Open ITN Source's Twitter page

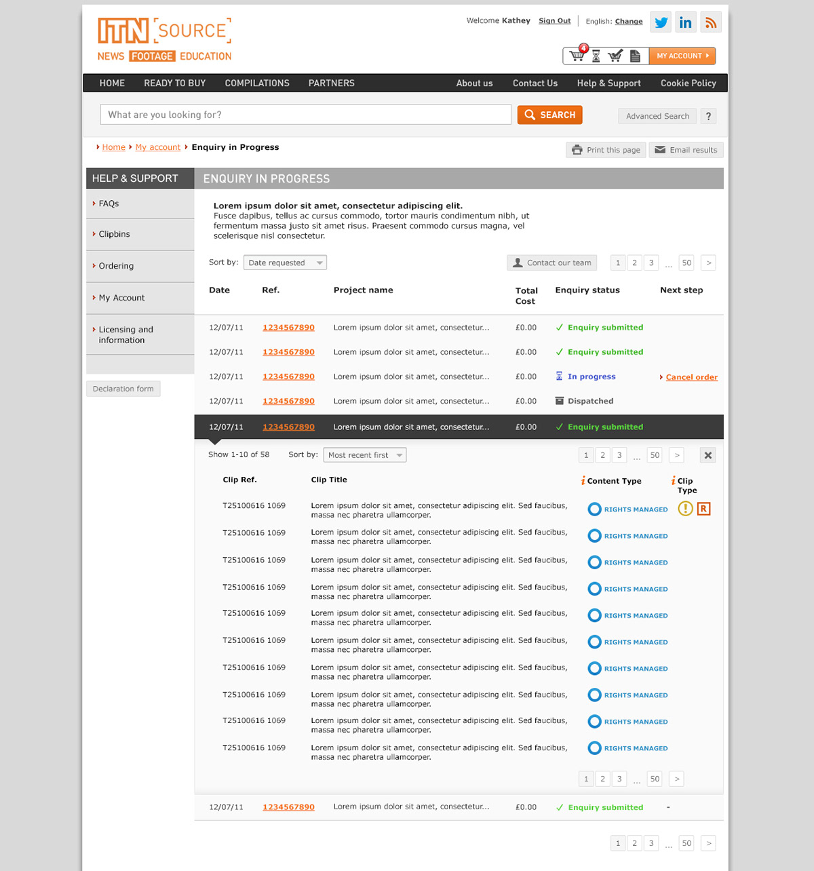click(x=660, y=21)
